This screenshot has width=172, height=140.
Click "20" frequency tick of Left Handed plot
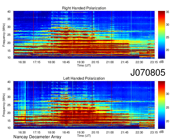point(9,113)
